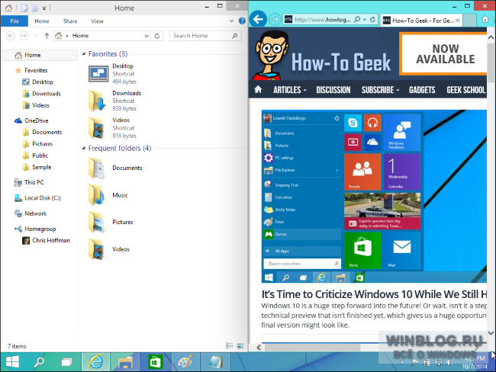
Task: Open the Subscribe dropdown menu
Action: coord(381,90)
